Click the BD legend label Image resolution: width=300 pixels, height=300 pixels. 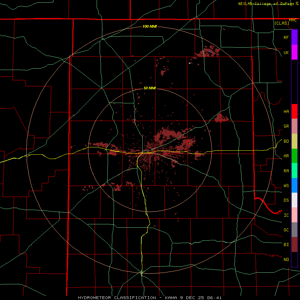(x=286, y=141)
